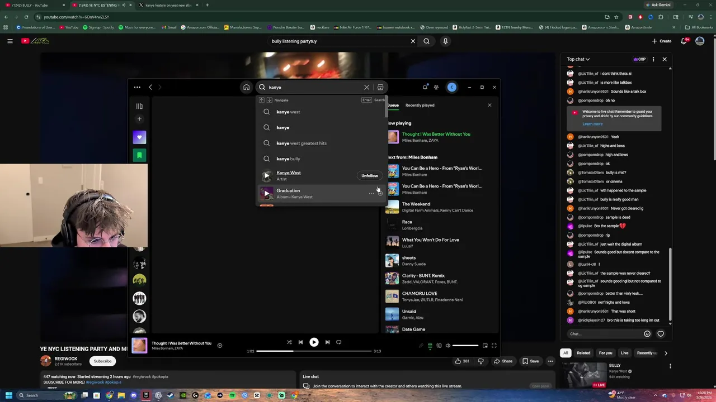This screenshot has height=402, width=716.
Task: Play the current Spotify track
Action: click(314, 342)
